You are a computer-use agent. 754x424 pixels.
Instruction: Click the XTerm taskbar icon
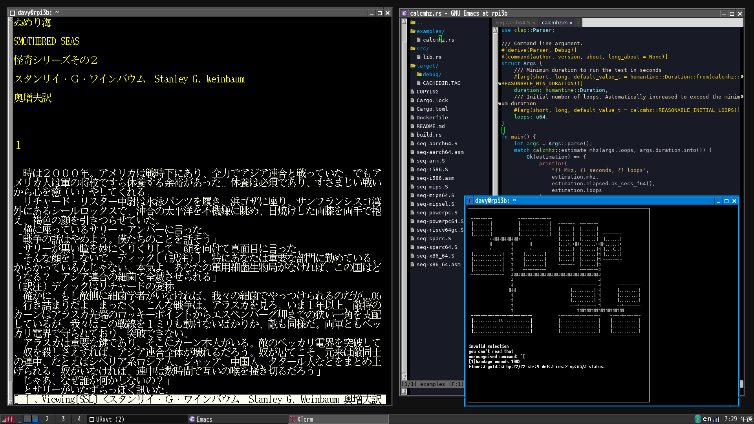tap(293, 419)
